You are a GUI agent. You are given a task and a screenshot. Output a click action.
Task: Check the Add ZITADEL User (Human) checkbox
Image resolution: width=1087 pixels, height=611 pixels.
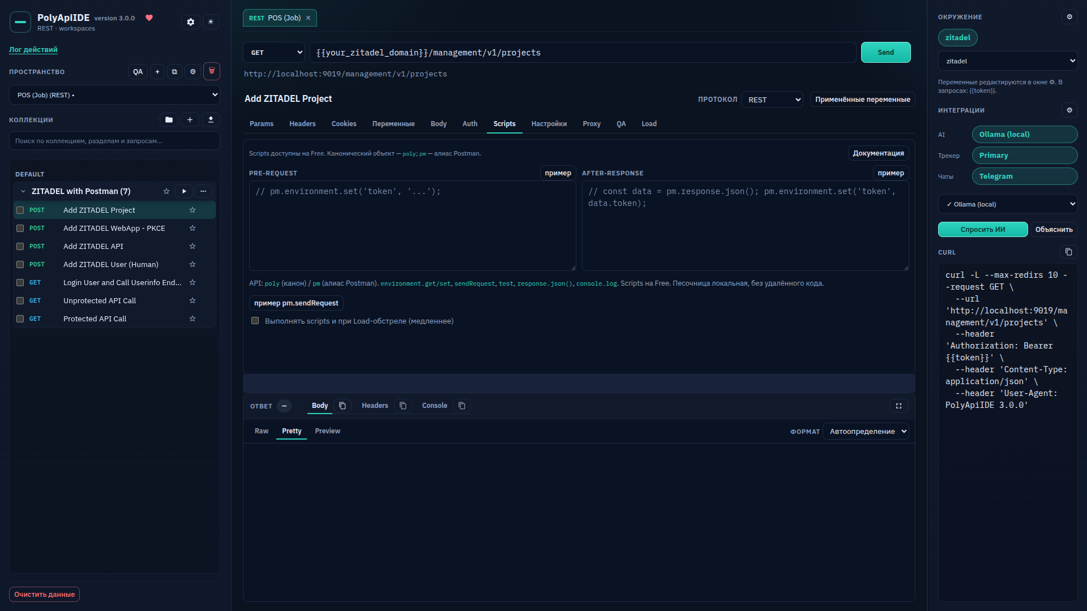pos(20,264)
